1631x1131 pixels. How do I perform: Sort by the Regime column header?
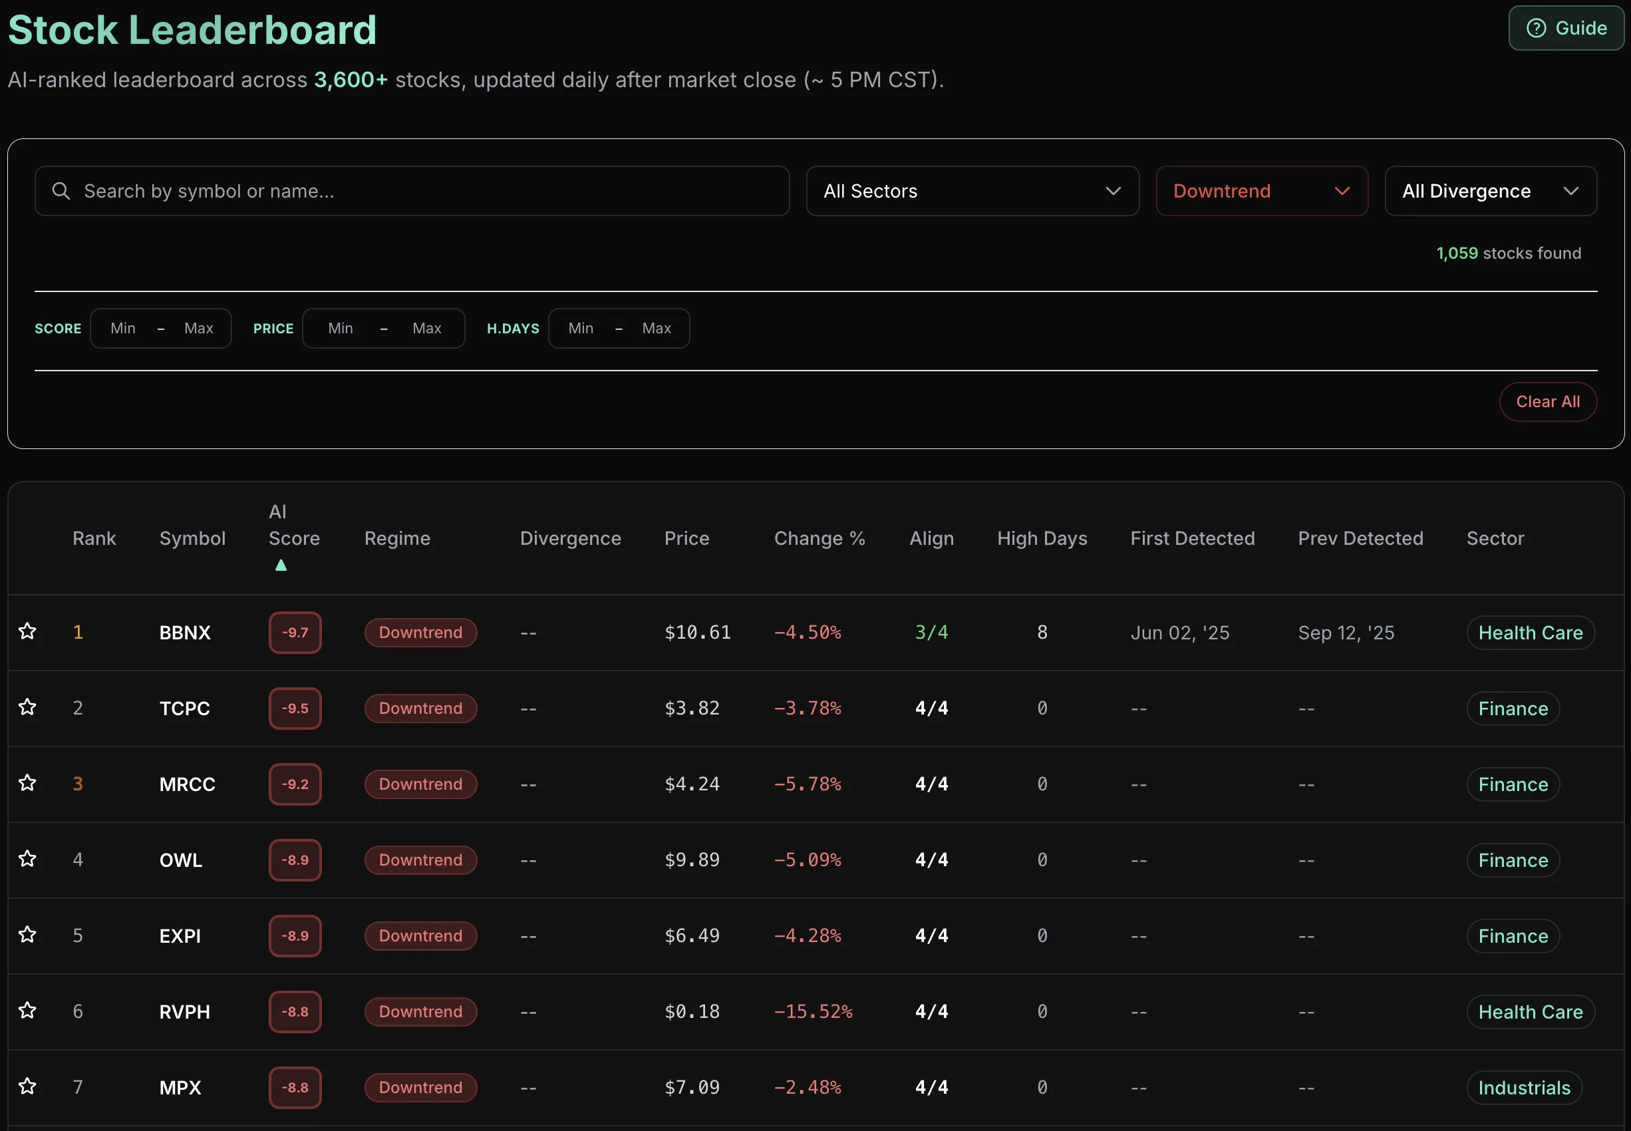(398, 539)
